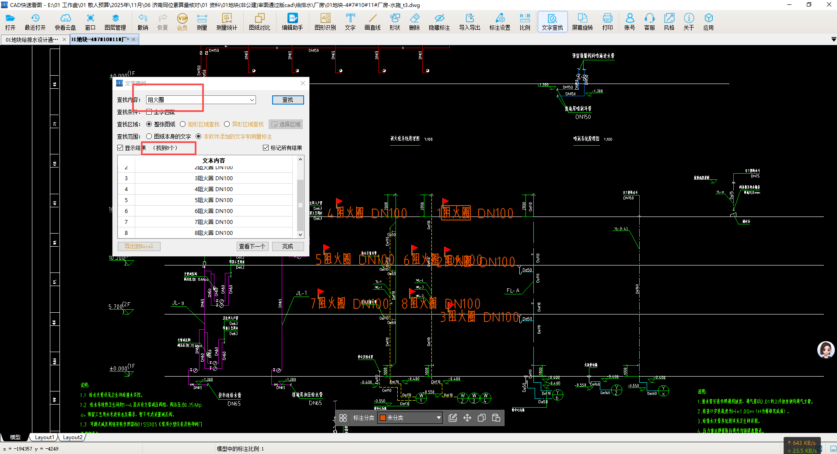This screenshot has width=837, height=454.
Task: Switch to the Layout1 tab
Action: (x=44, y=437)
